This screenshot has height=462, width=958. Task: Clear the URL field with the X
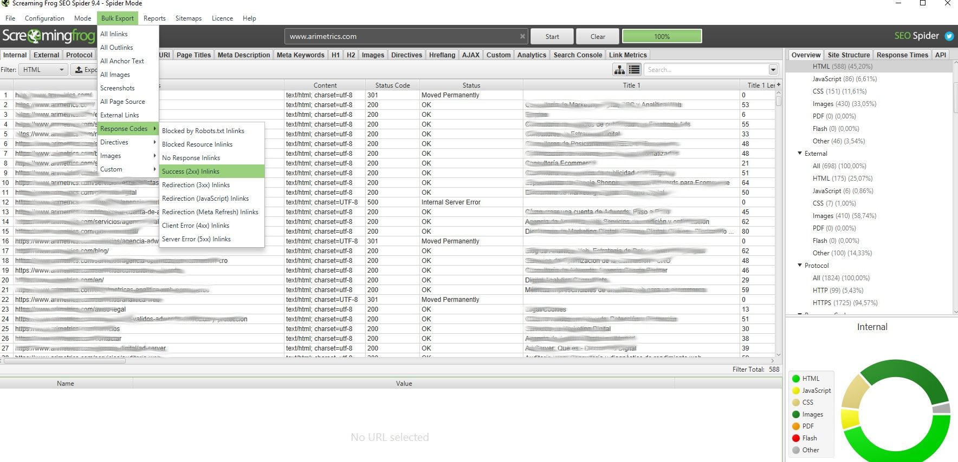pos(522,36)
